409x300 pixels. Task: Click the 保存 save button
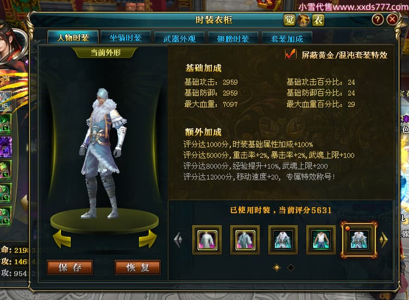click(70, 267)
